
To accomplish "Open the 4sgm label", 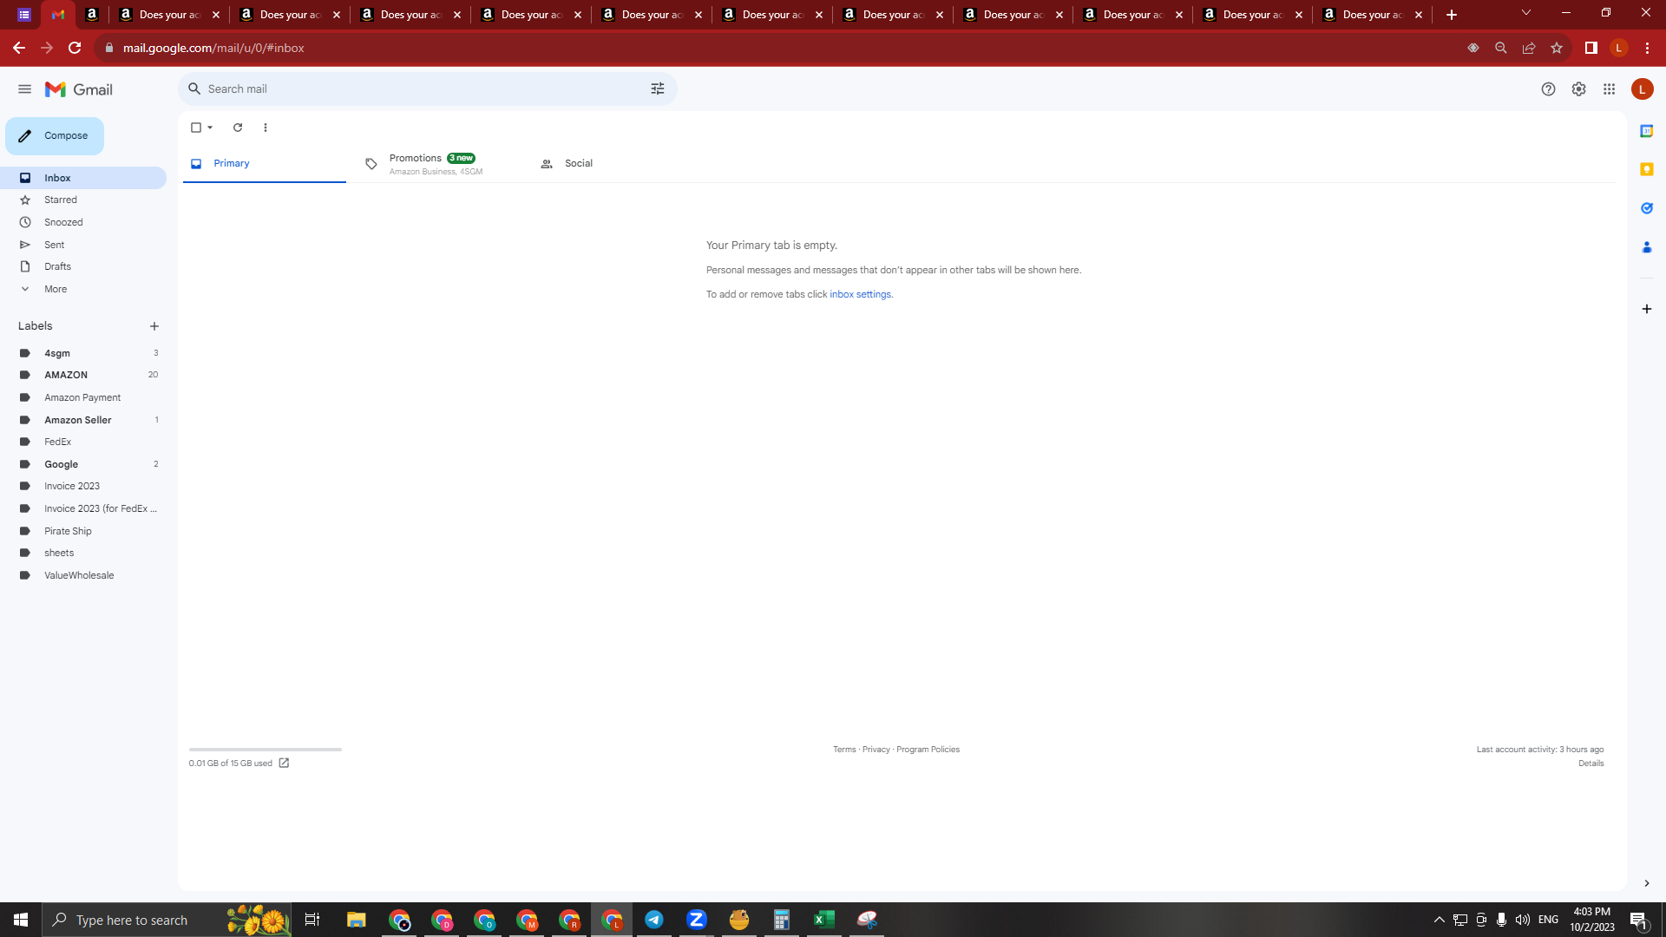I will point(83,353).
